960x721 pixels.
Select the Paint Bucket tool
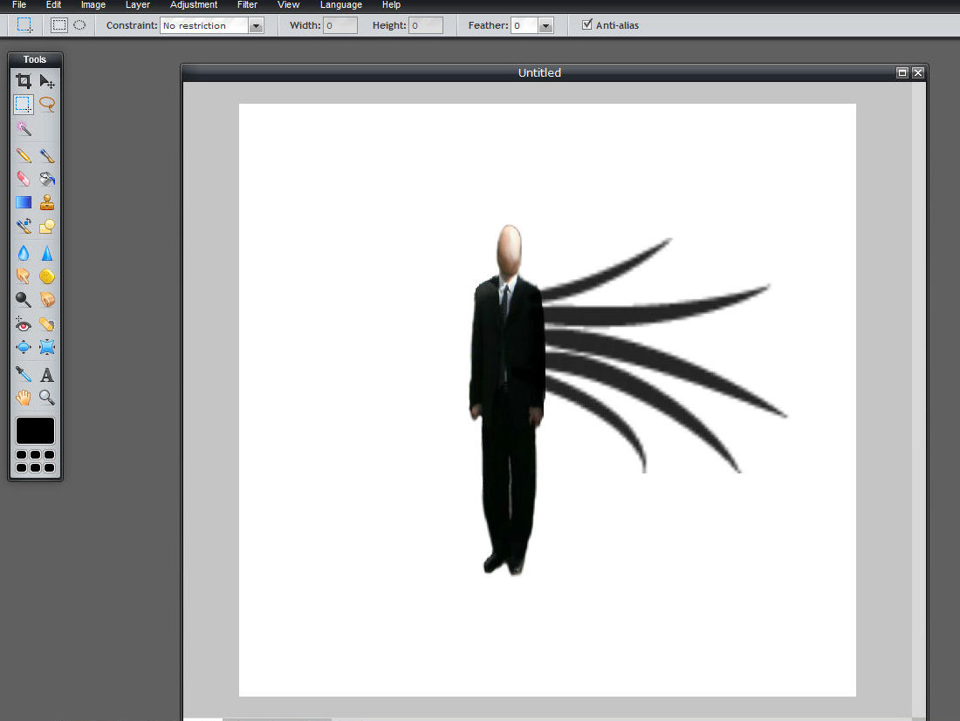pyautogui.click(x=47, y=179)
